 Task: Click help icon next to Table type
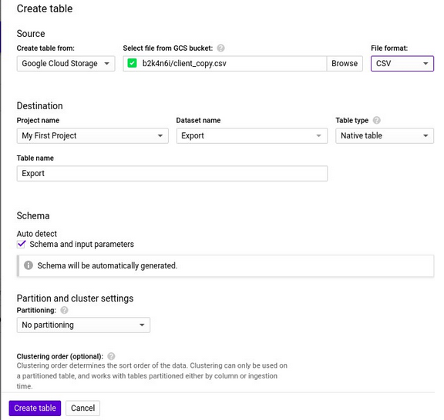376,120
